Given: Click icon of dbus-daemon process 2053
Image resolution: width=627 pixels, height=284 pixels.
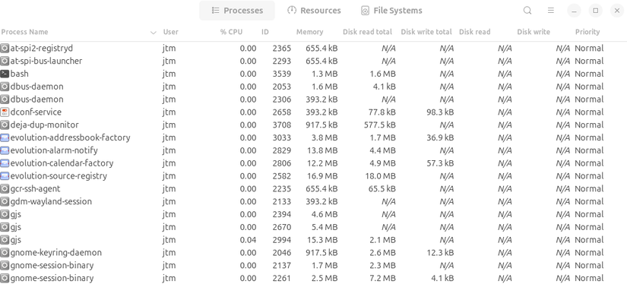Looking at the screenshot, I should 5,87.
